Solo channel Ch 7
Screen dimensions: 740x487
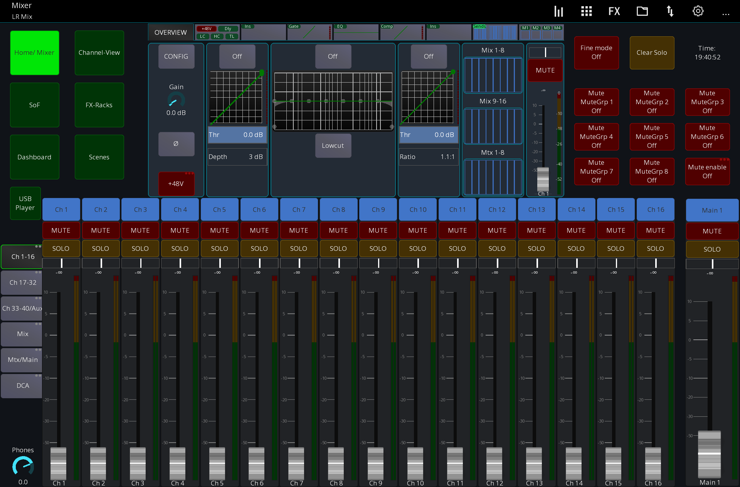pyautogui.click(x=299, y=249)
